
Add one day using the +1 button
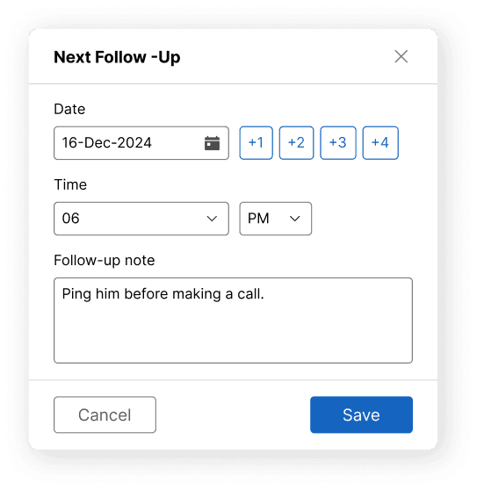(x=256, y=143)
